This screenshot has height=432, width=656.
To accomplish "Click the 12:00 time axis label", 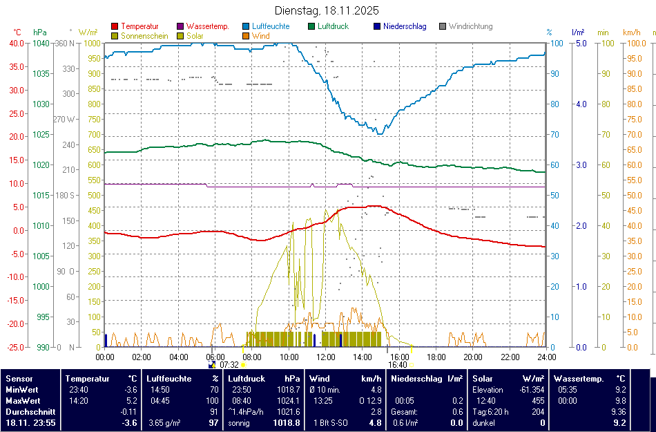I will tap(326, 357).
